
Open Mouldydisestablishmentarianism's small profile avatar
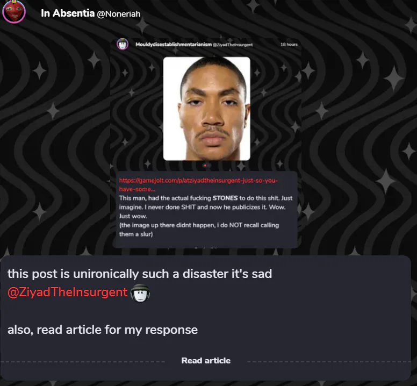pyautogui.click(x=123, y=44)
